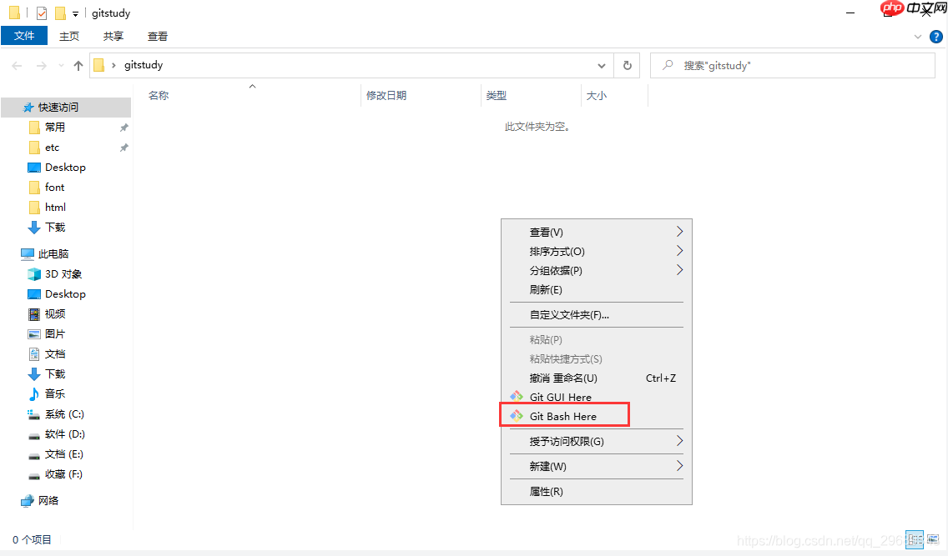Viewport: 948px width, 556px height.
Task: Open the 授予访问权限(G) submenu
Action: pyautogui.click(x=596, y=441)
